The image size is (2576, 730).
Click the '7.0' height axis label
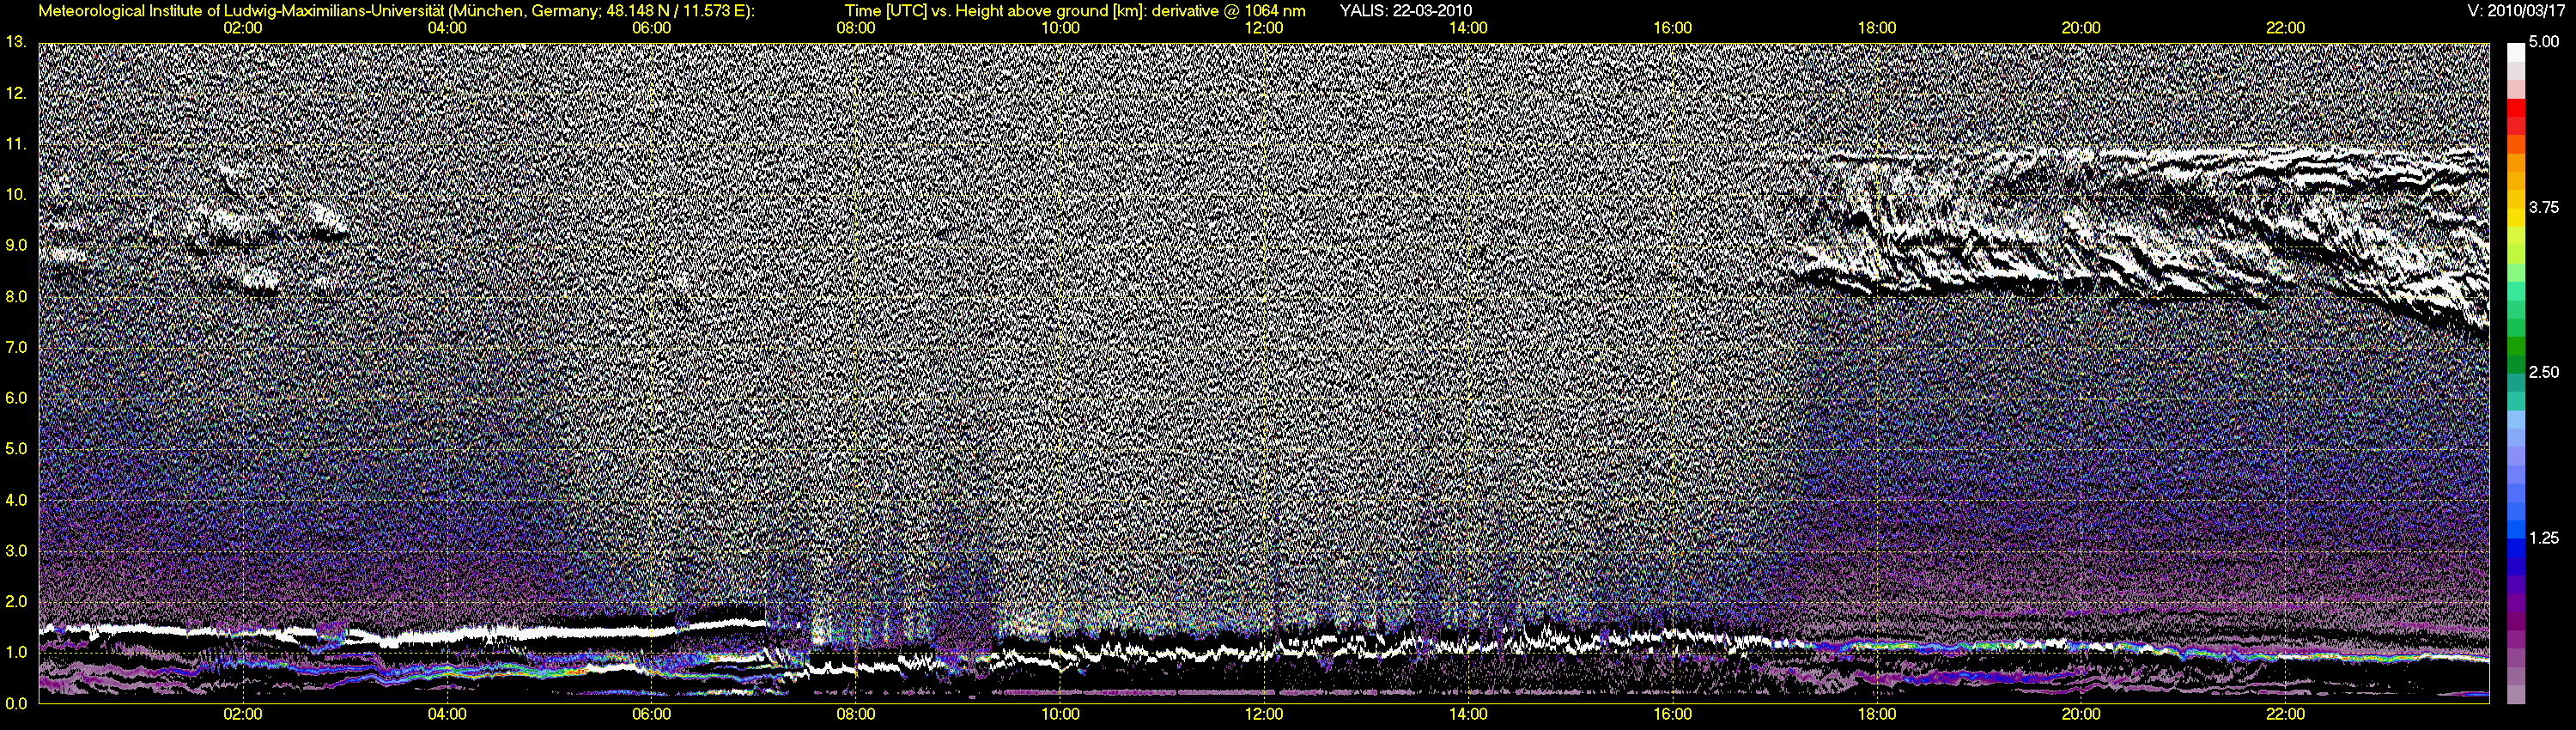17,348
